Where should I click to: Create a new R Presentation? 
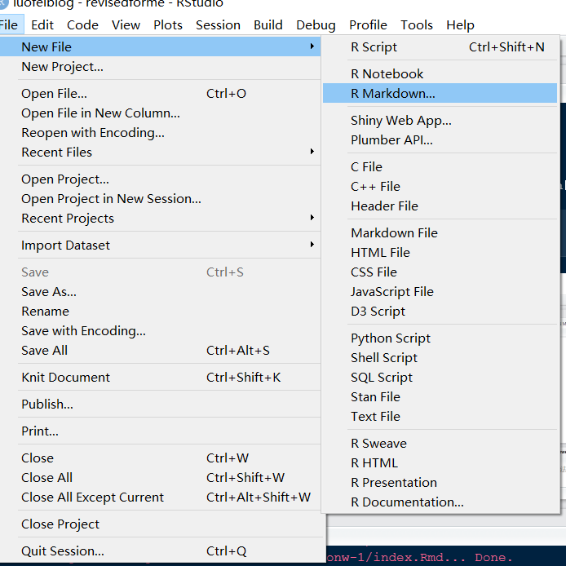394,483
